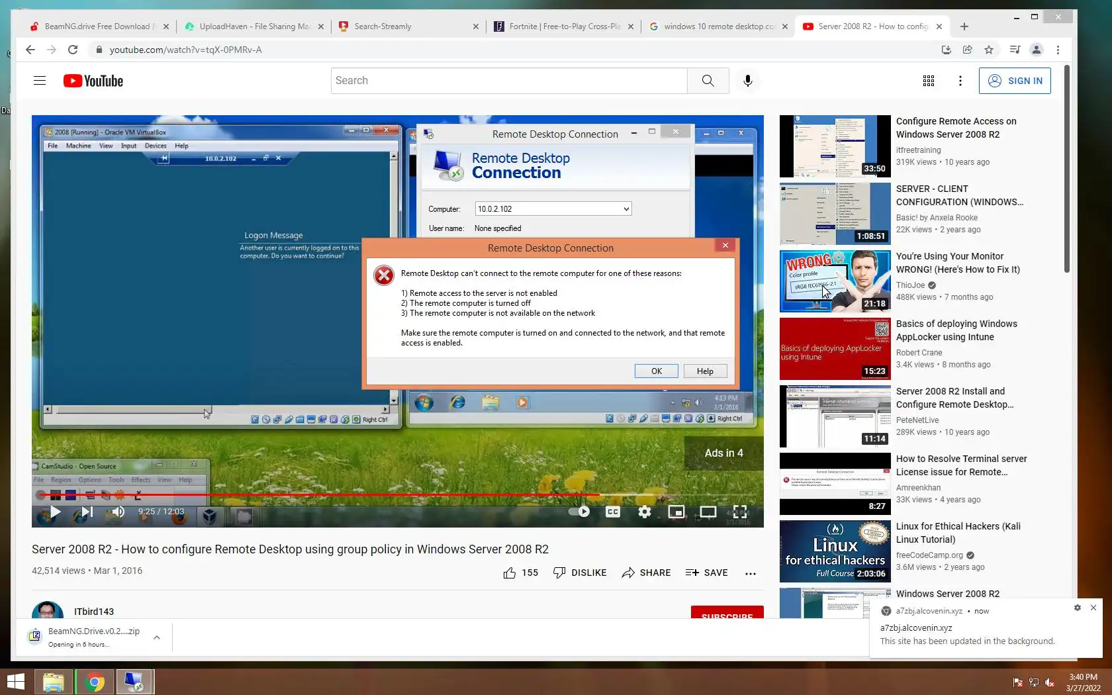Open notification settings gear in the popup
The height and width of the screenshot is (695, 1112).
1077,608
